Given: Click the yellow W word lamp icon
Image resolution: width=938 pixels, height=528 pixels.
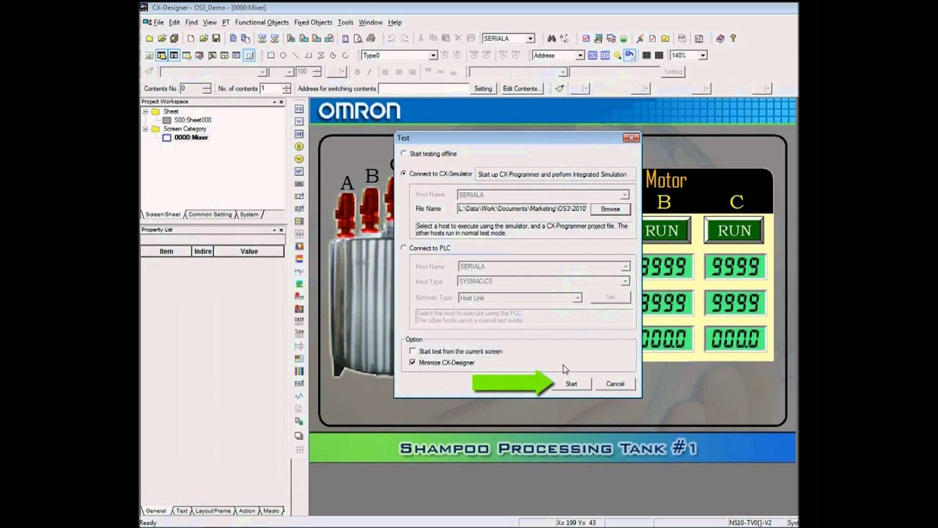Looking at the screenshot, I should (299, 158).
